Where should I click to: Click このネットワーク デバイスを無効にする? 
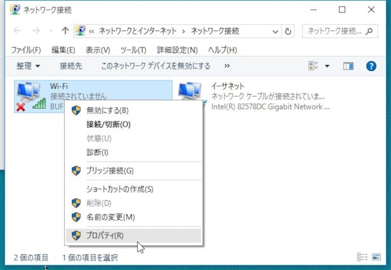tap(156, 66)
